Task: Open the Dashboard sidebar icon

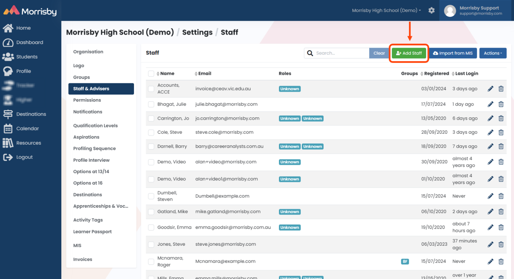Action: pos(8,42)
